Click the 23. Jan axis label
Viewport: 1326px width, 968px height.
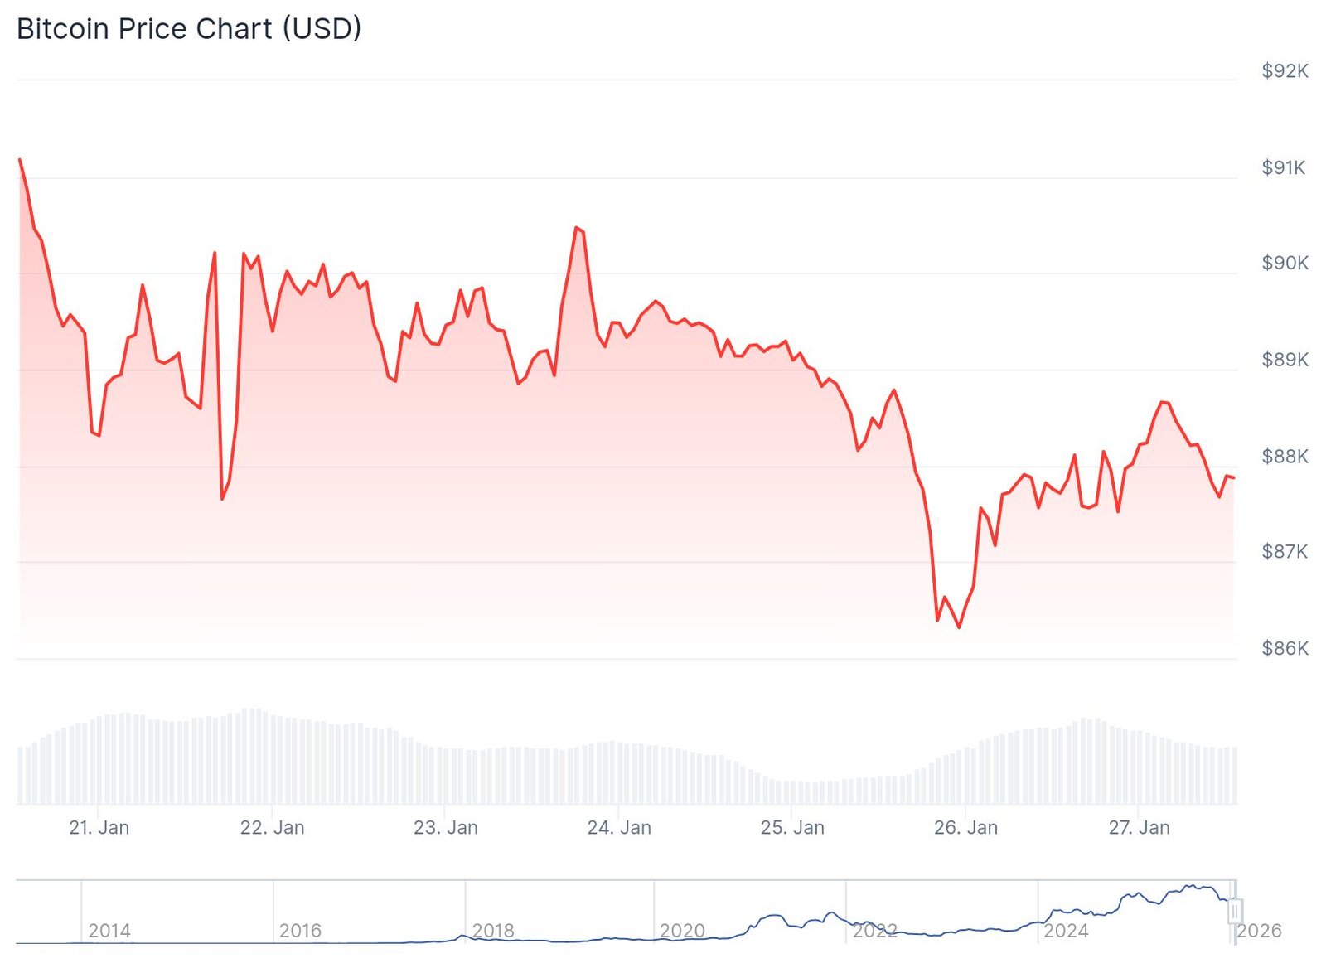tap(446, 828)
